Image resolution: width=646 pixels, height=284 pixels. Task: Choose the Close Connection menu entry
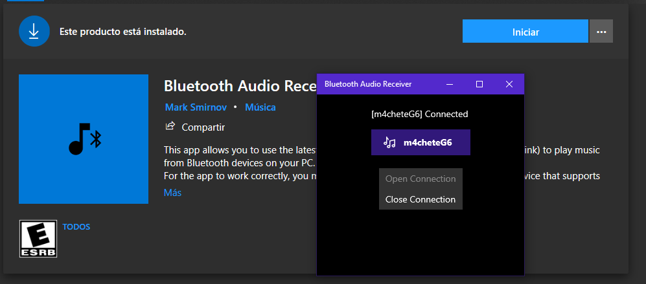coord(421,199)
